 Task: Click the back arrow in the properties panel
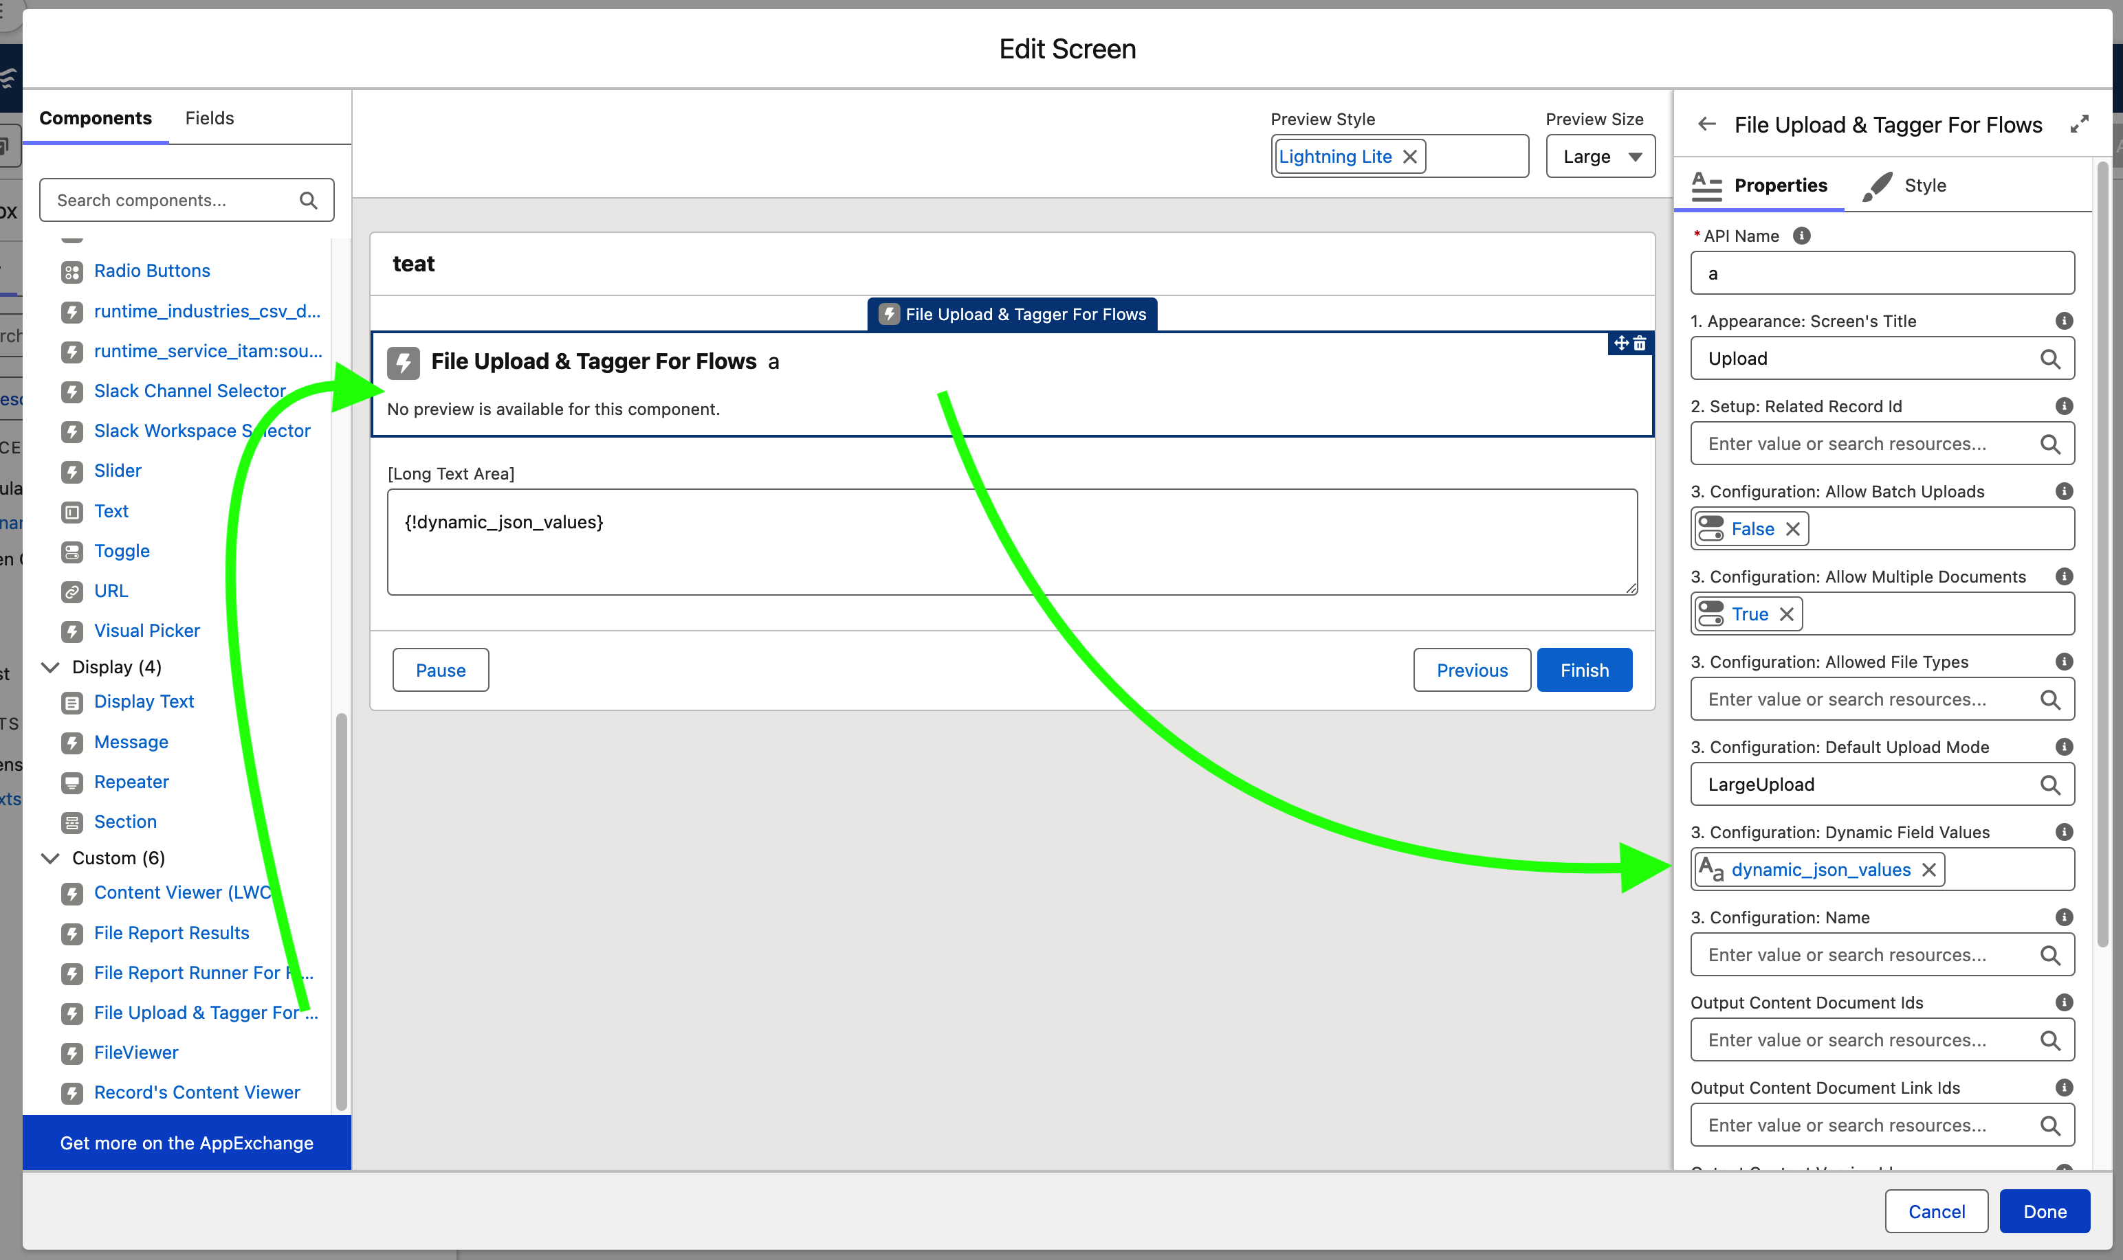coord(1707,124)
